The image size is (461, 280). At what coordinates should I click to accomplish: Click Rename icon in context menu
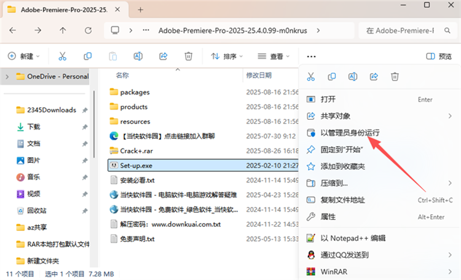[x=353, y=77]
